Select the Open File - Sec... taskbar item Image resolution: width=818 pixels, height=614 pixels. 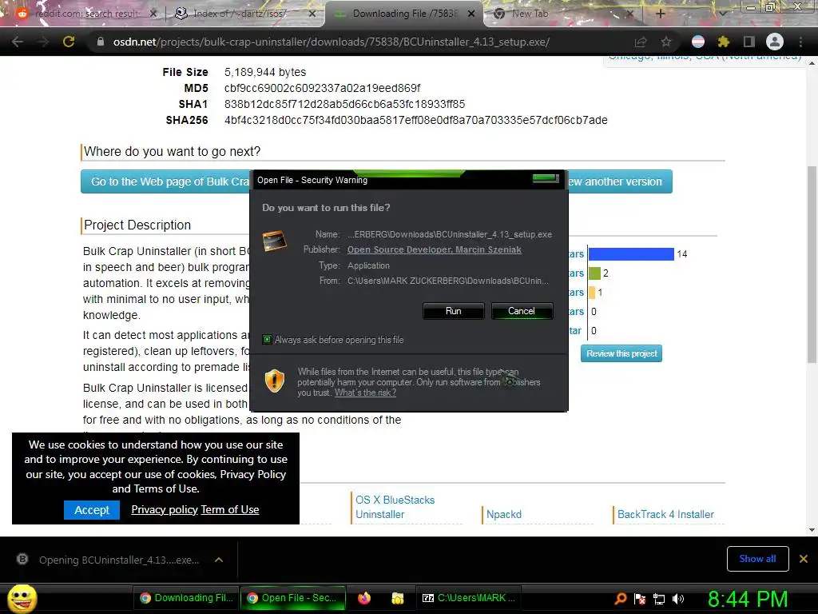tap(293, 598)
